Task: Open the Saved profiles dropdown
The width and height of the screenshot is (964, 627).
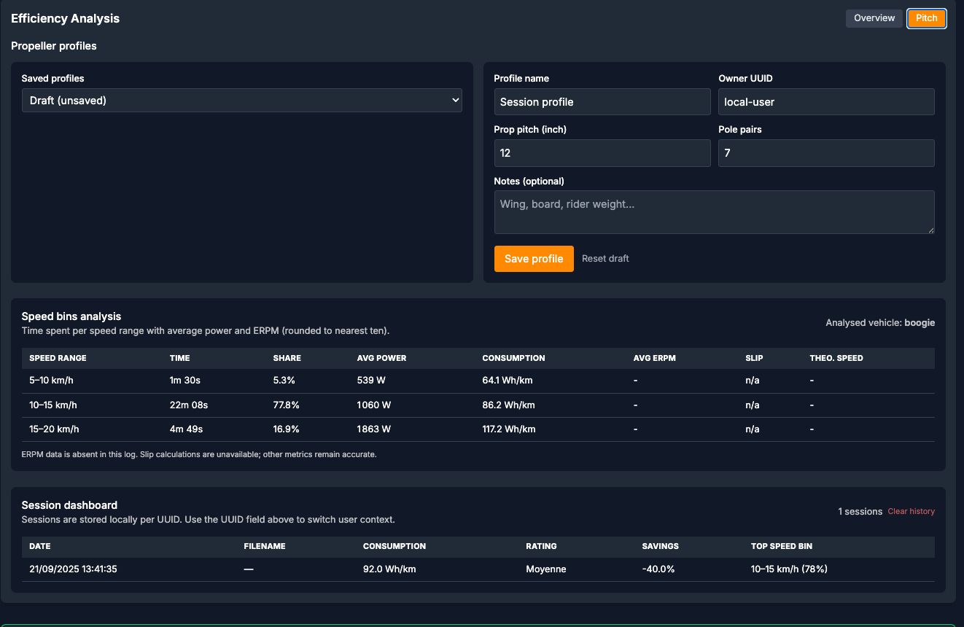Action: 241,101
